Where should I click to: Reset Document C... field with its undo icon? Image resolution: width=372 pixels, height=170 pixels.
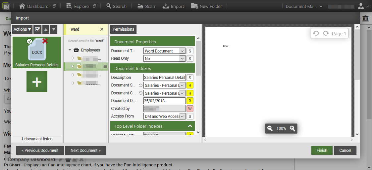coord(140,93)
